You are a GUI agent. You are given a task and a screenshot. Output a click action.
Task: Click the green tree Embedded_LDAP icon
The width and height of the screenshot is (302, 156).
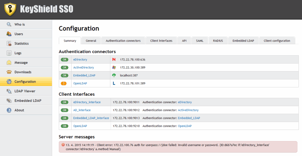tap(114, 75)
